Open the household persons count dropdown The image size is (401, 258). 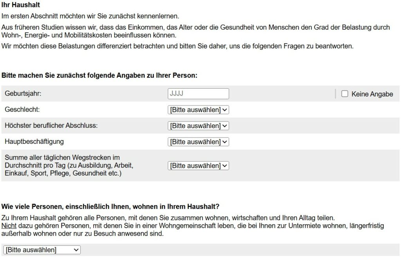click(42, 250)
